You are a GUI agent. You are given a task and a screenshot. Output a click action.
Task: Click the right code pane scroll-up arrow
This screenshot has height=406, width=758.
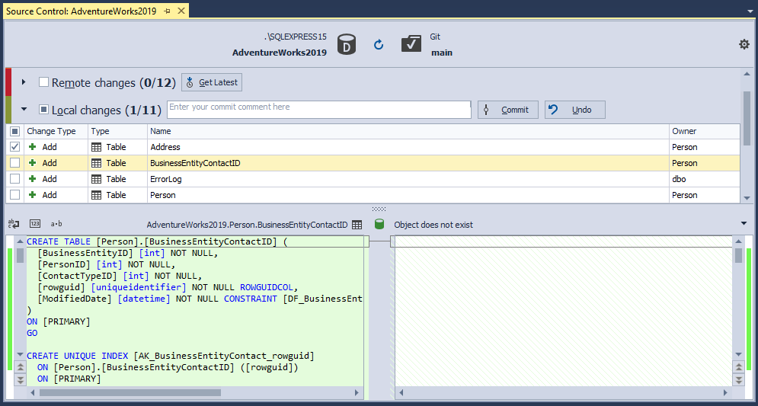[x=739, y=241]
